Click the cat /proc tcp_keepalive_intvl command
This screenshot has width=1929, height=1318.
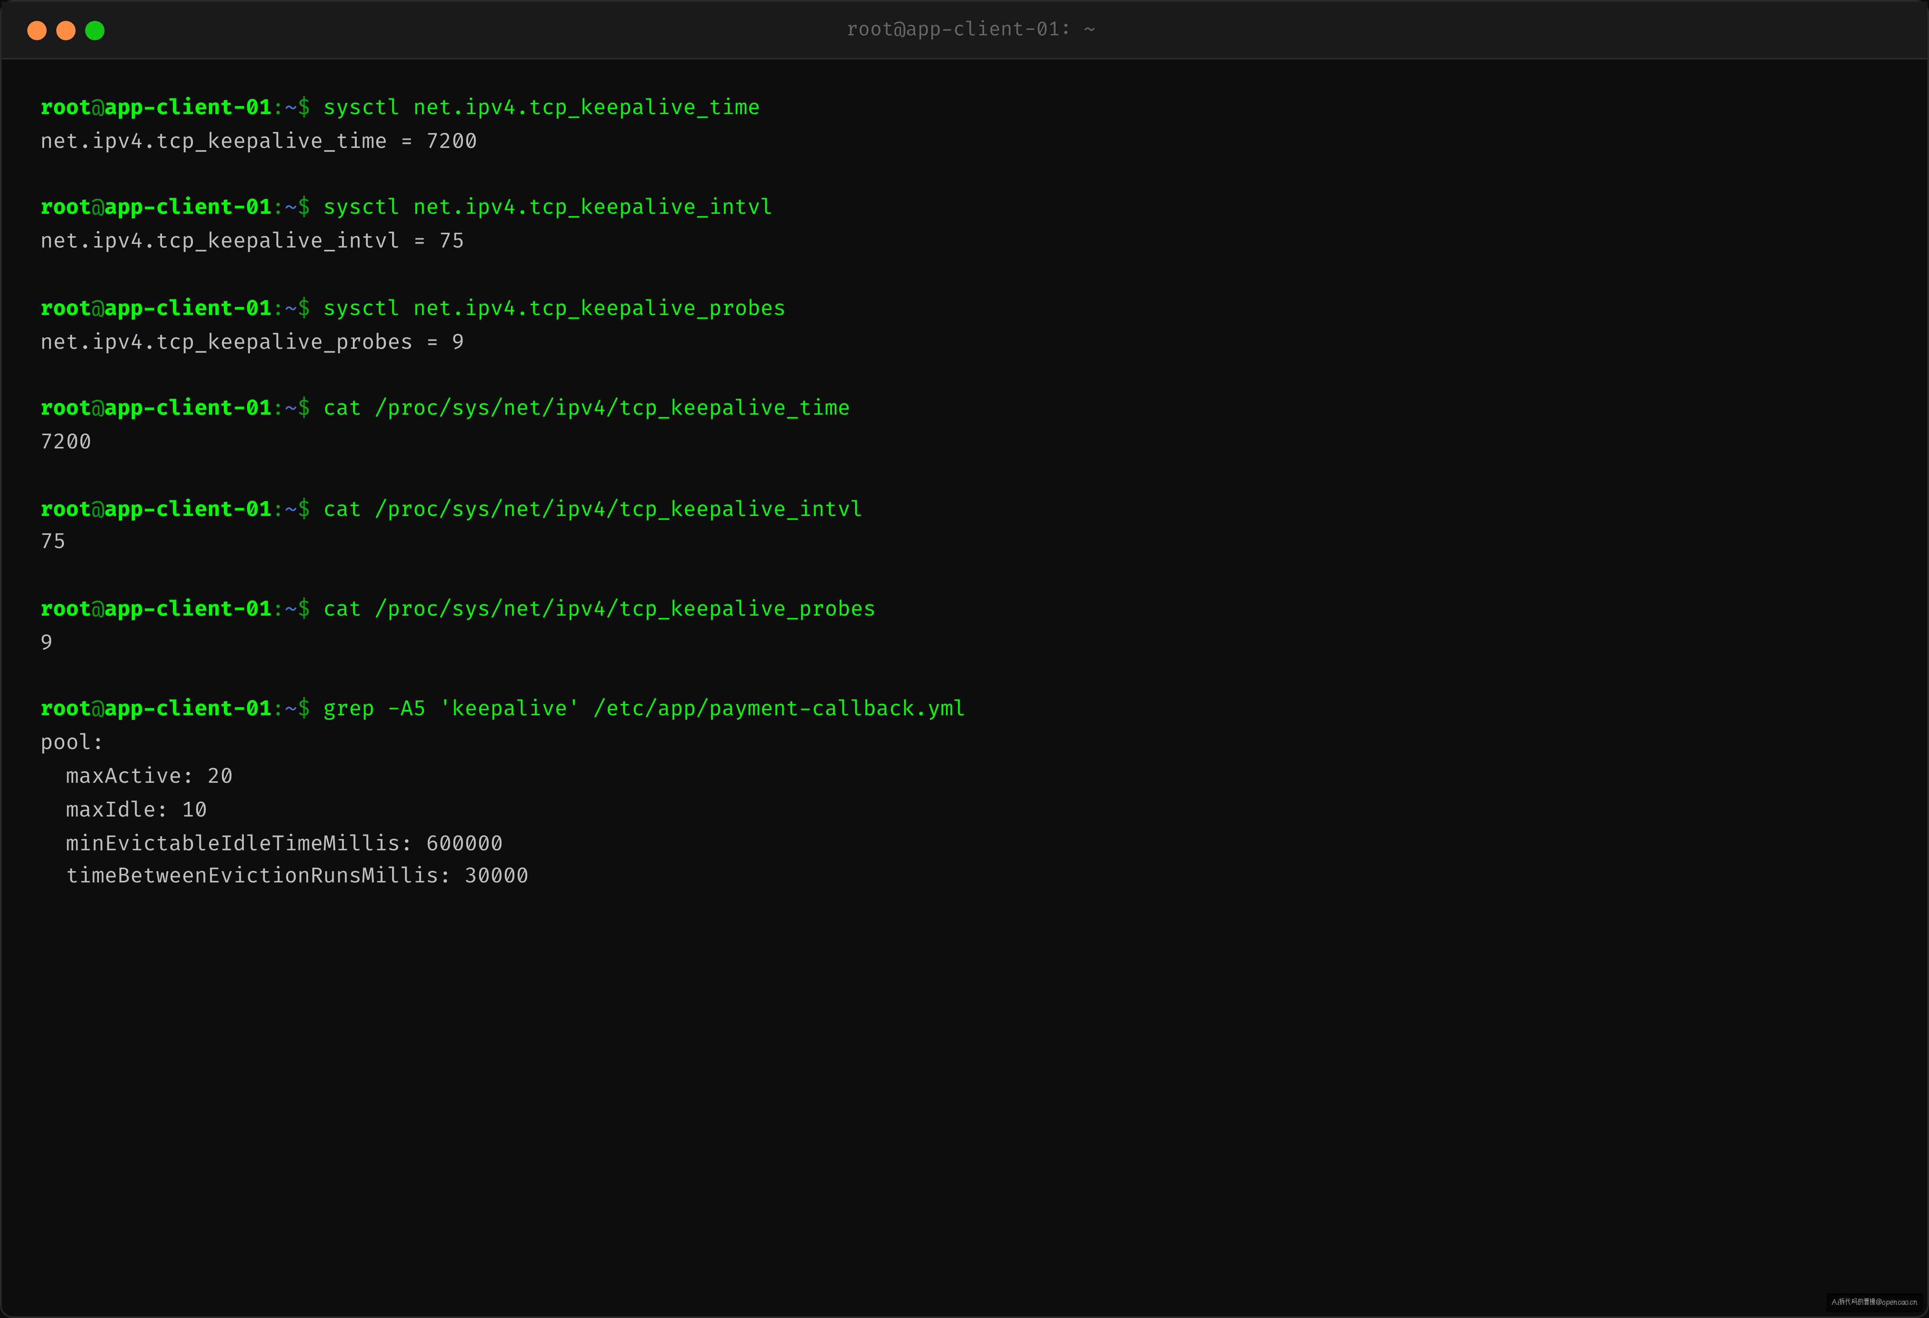coord(593,509)
